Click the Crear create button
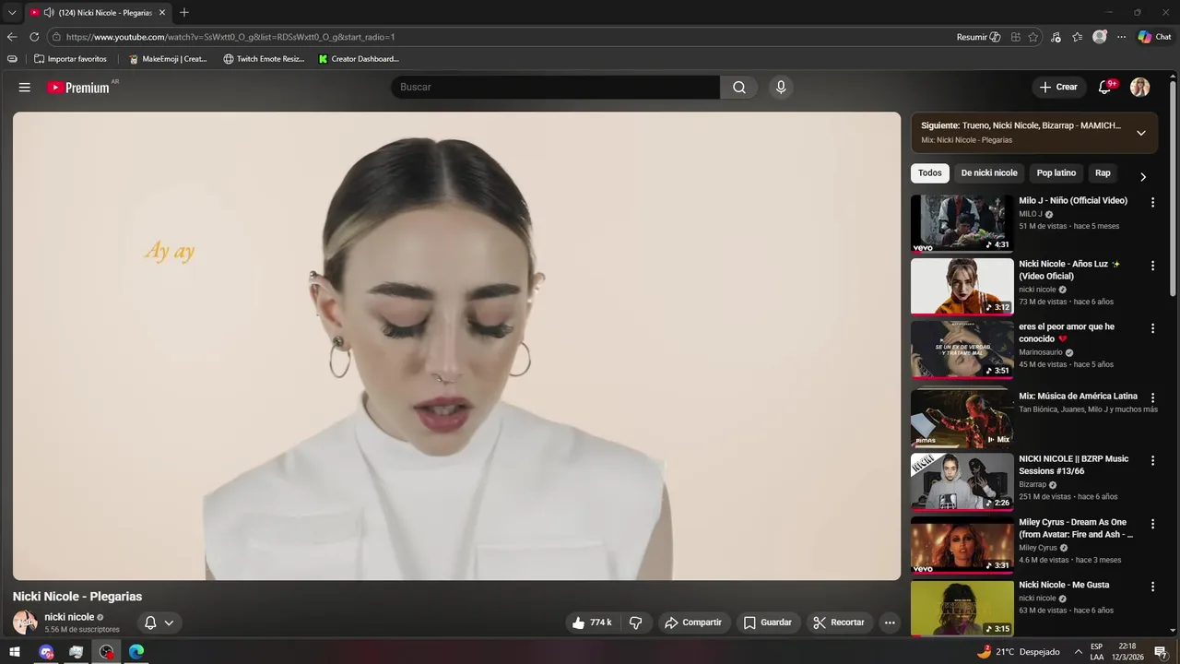 click(1058, 87)
